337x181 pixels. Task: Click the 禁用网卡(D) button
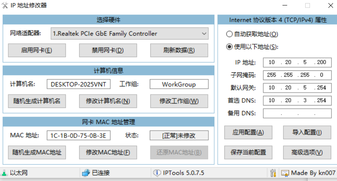pos(108,50)
